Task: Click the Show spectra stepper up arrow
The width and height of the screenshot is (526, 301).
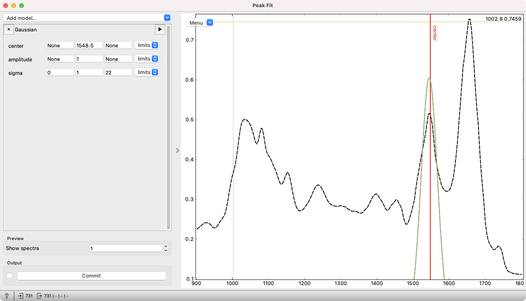Action: pos(165,246)
